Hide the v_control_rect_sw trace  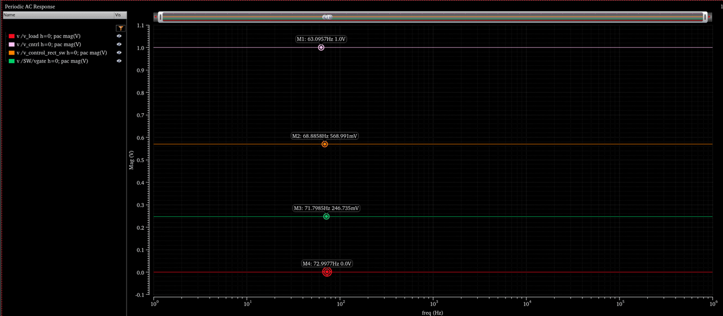click(x=119, y=52)
